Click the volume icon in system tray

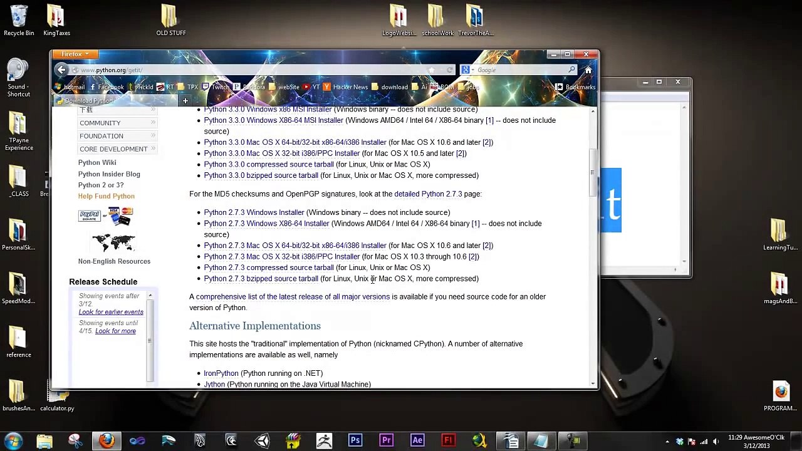[716, 442]
